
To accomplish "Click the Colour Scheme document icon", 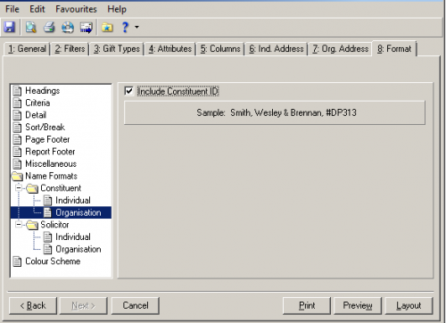I will pos(17,261).
